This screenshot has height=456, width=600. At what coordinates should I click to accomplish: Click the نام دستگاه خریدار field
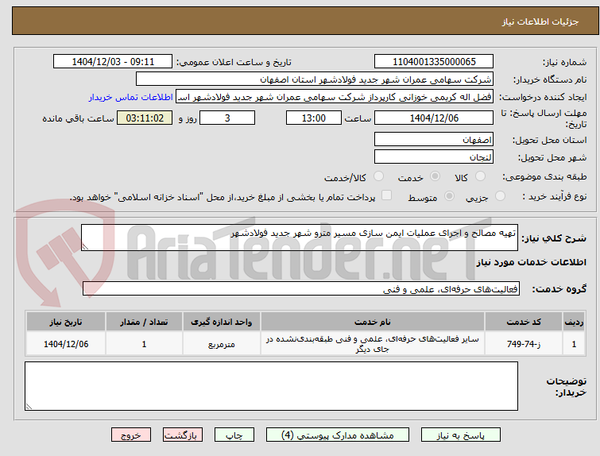tap(315, 79)
